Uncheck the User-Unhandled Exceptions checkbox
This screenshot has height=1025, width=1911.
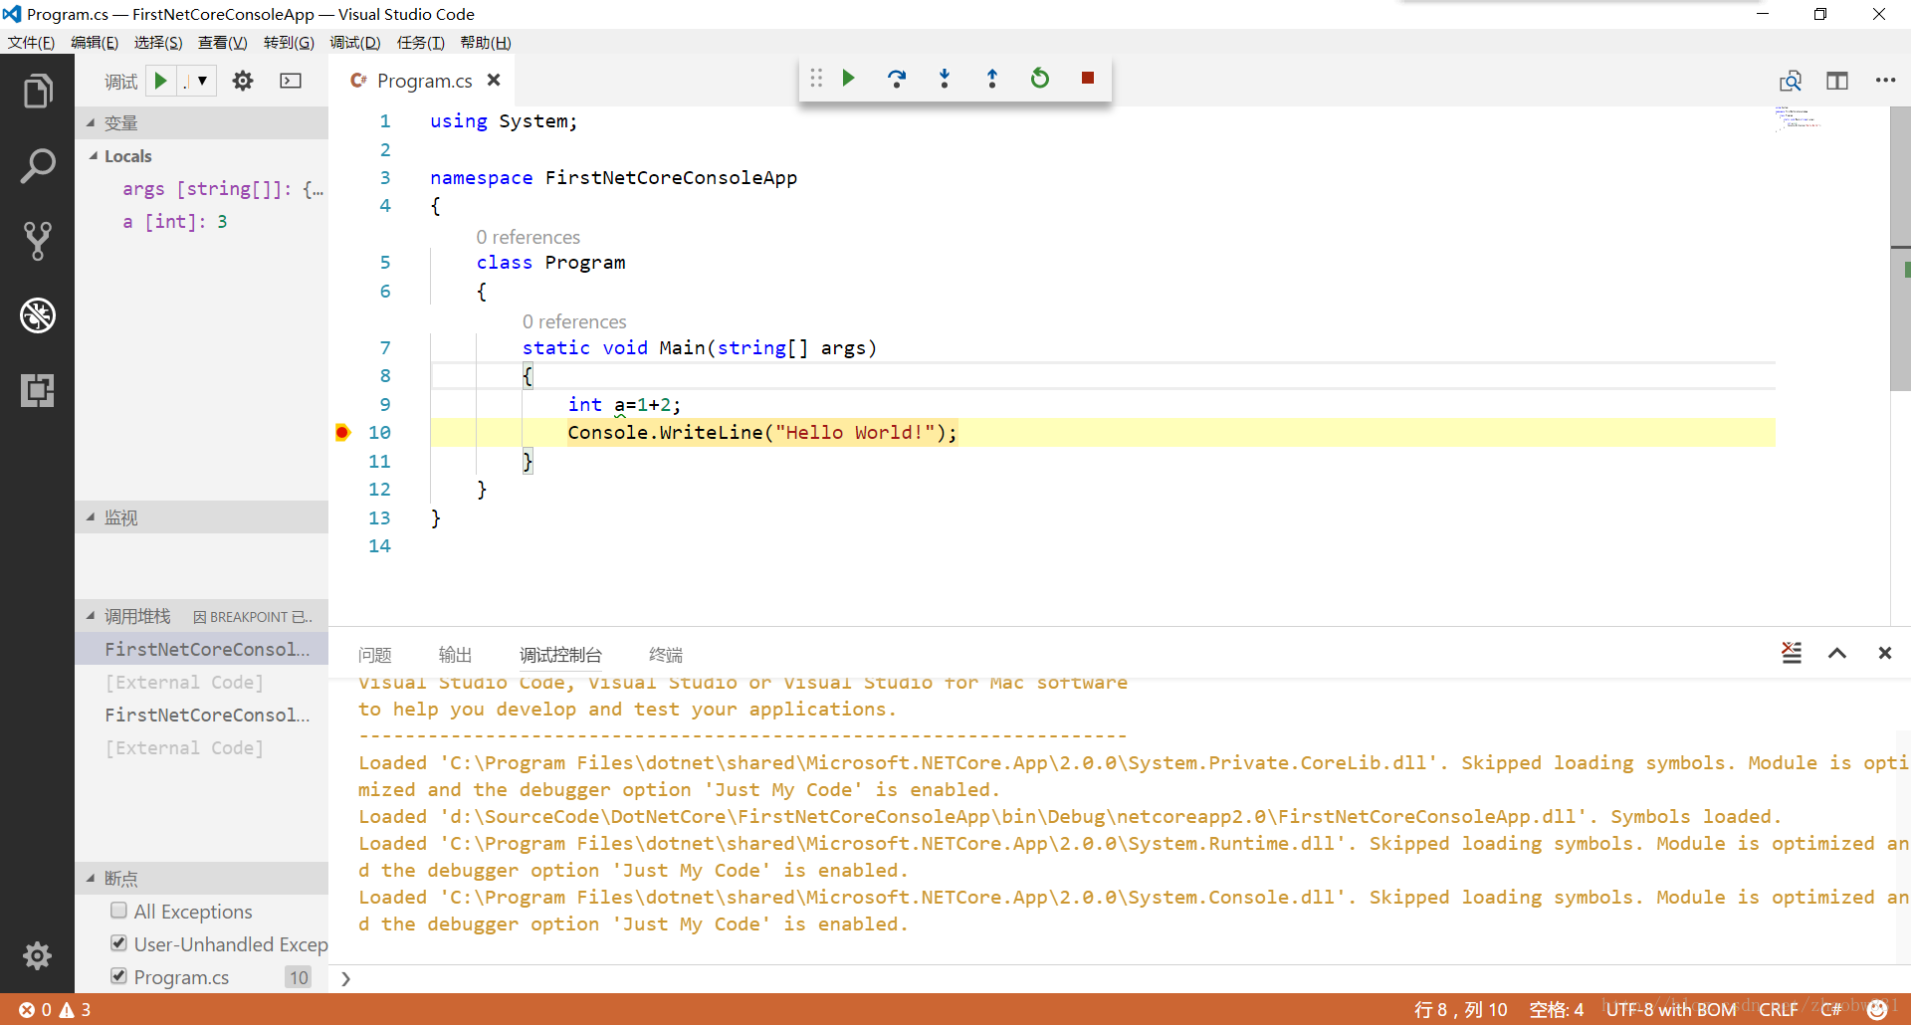tap(118, 943)
